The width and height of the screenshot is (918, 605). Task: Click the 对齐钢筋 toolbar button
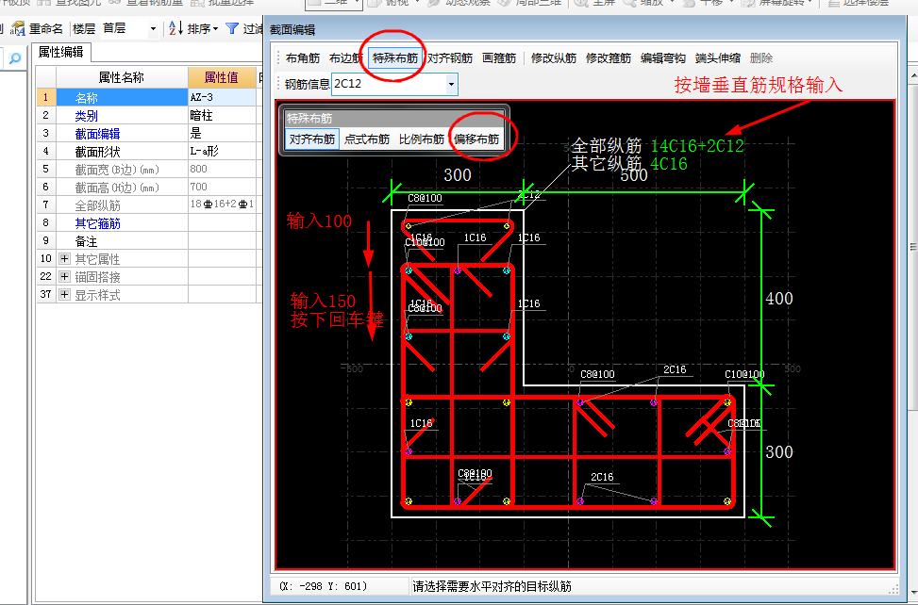pos(450,57)
